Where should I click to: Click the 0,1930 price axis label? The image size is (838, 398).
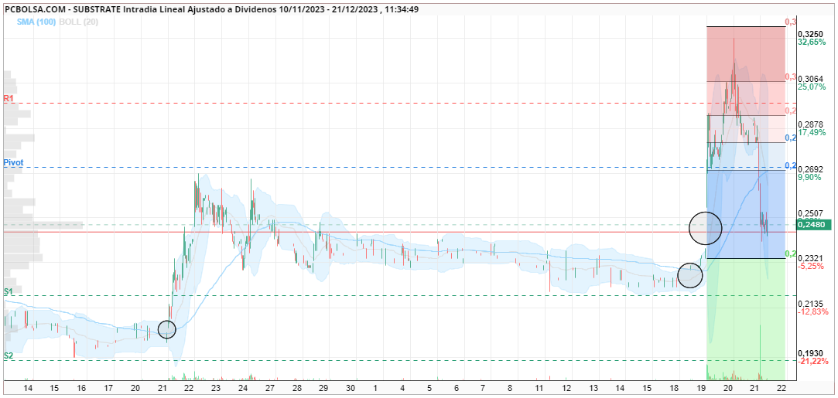tap(809, 353)
